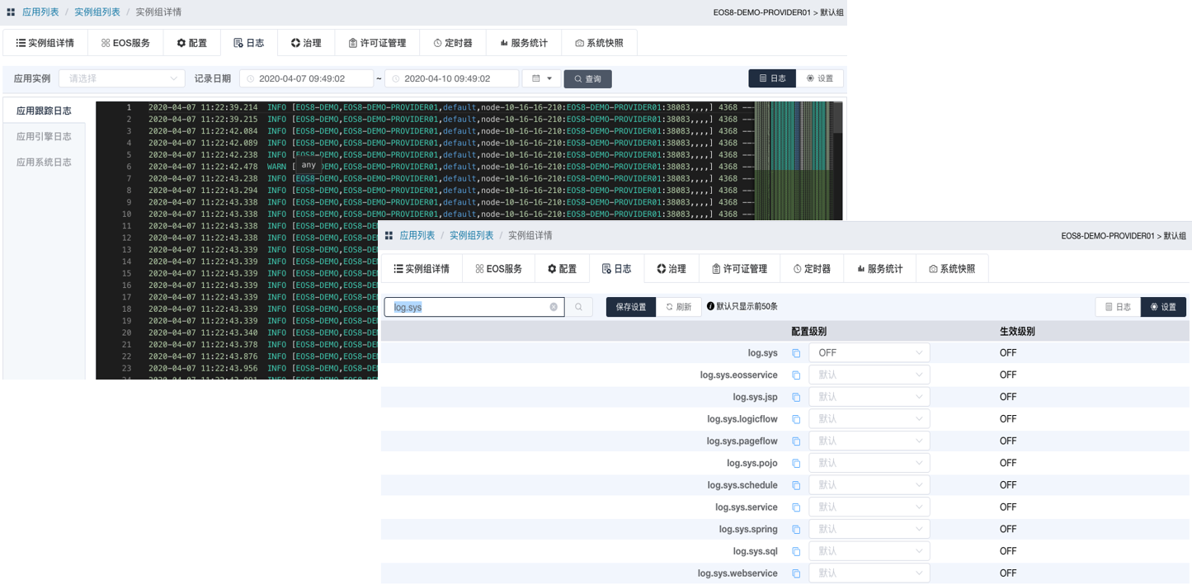Click the 保存设置 button

(631, 307)
